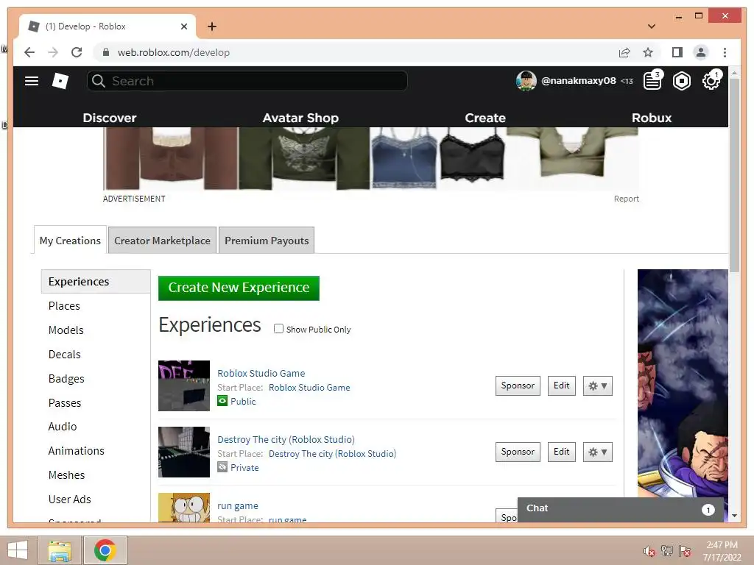Open the hamburger navigation menu
The height and width of the screenshot is (565, 754).
(32, 81)
